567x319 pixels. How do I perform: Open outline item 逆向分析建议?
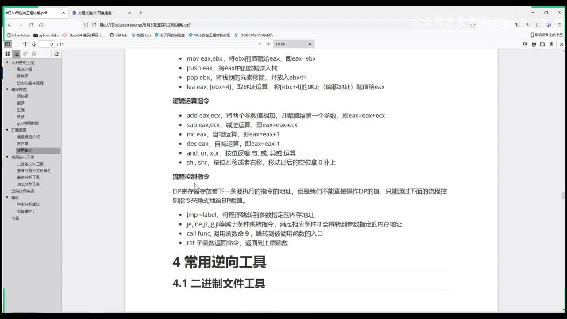(x=28, y=205)
